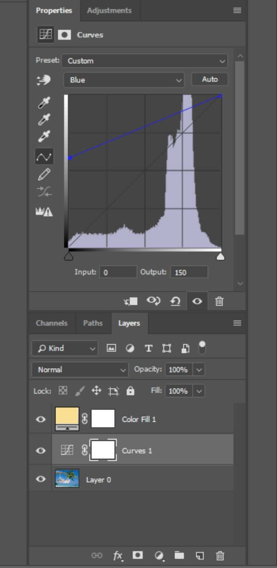Click the Color Fill 1 color swatch thumbnail
Image resolution: width=277 pixels, height=568 pixels.
(67, 419)
